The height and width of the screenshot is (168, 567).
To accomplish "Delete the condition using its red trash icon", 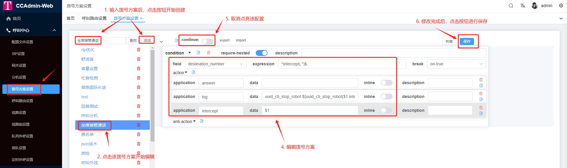I will tap(208, 53).
